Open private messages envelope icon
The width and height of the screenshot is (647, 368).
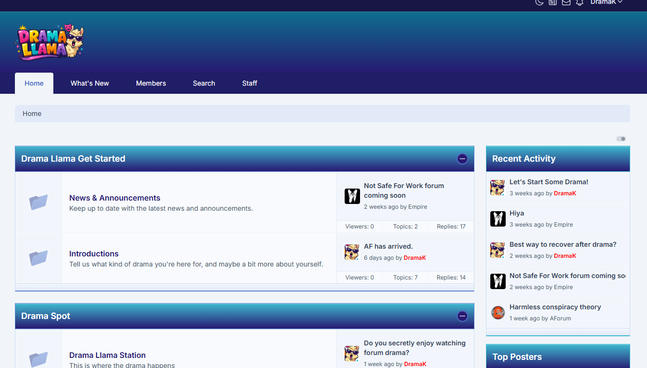pyautogui.click(x=566, y=2)
